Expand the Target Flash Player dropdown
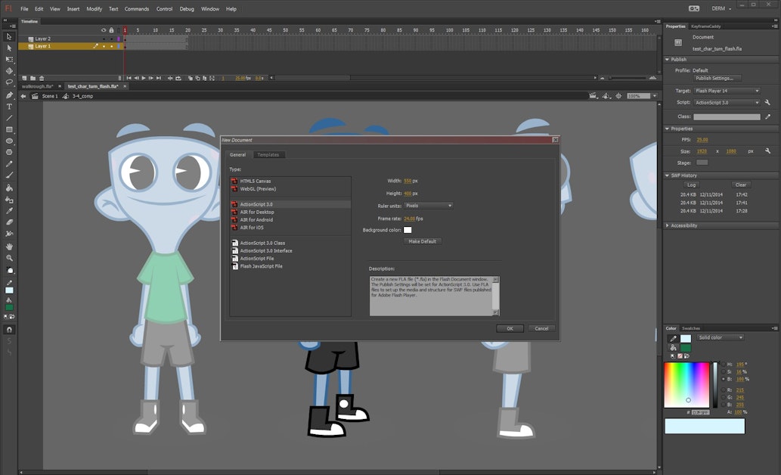 727,91
